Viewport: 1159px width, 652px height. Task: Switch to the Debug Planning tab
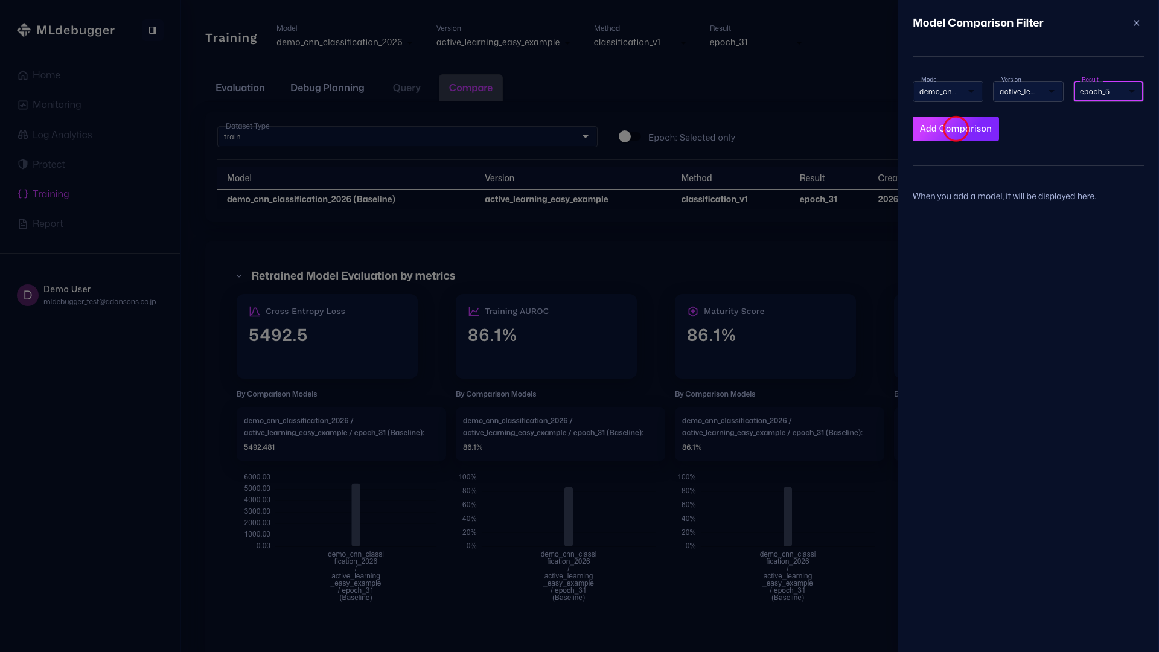click(x=327, y=88)
